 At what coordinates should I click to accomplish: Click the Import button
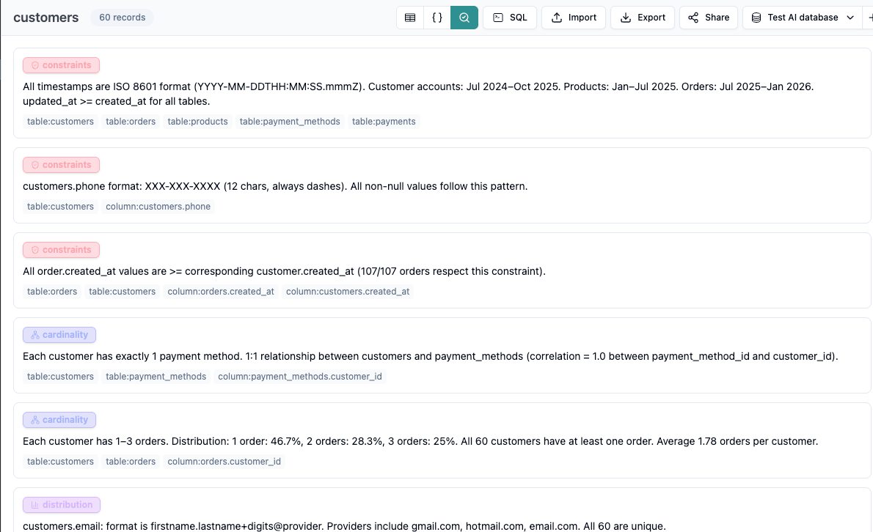[574, 18]
